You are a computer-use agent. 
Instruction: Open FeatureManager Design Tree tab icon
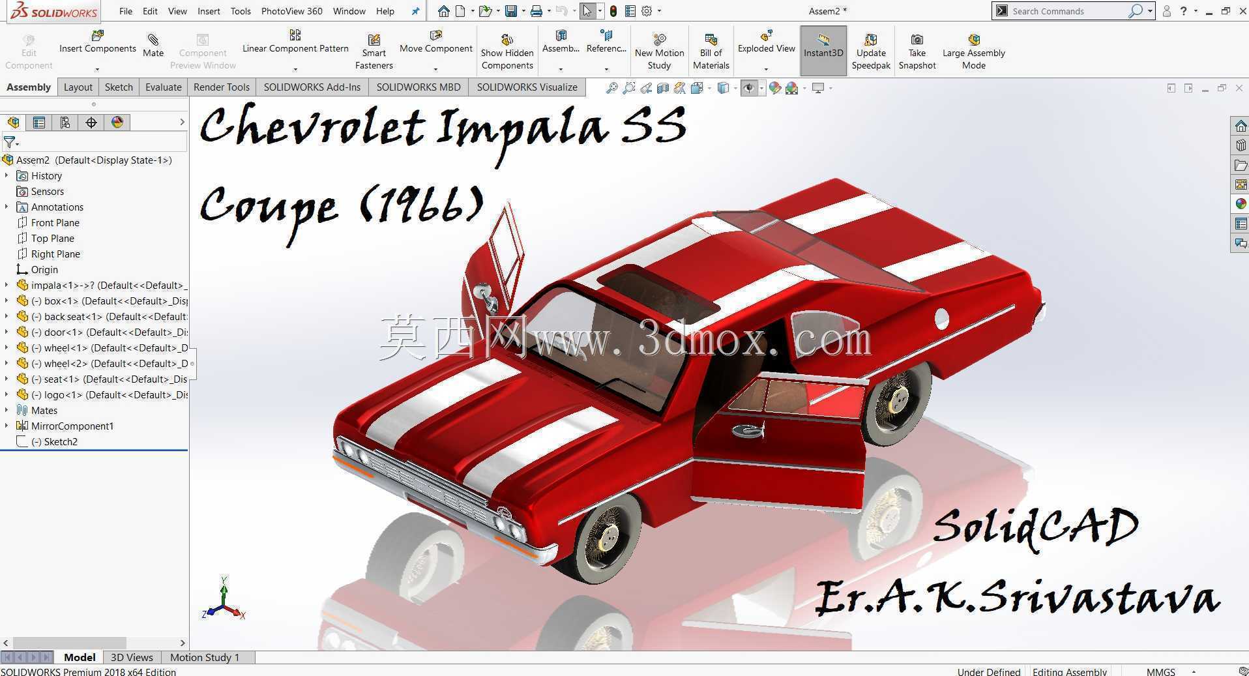(13, 123)
